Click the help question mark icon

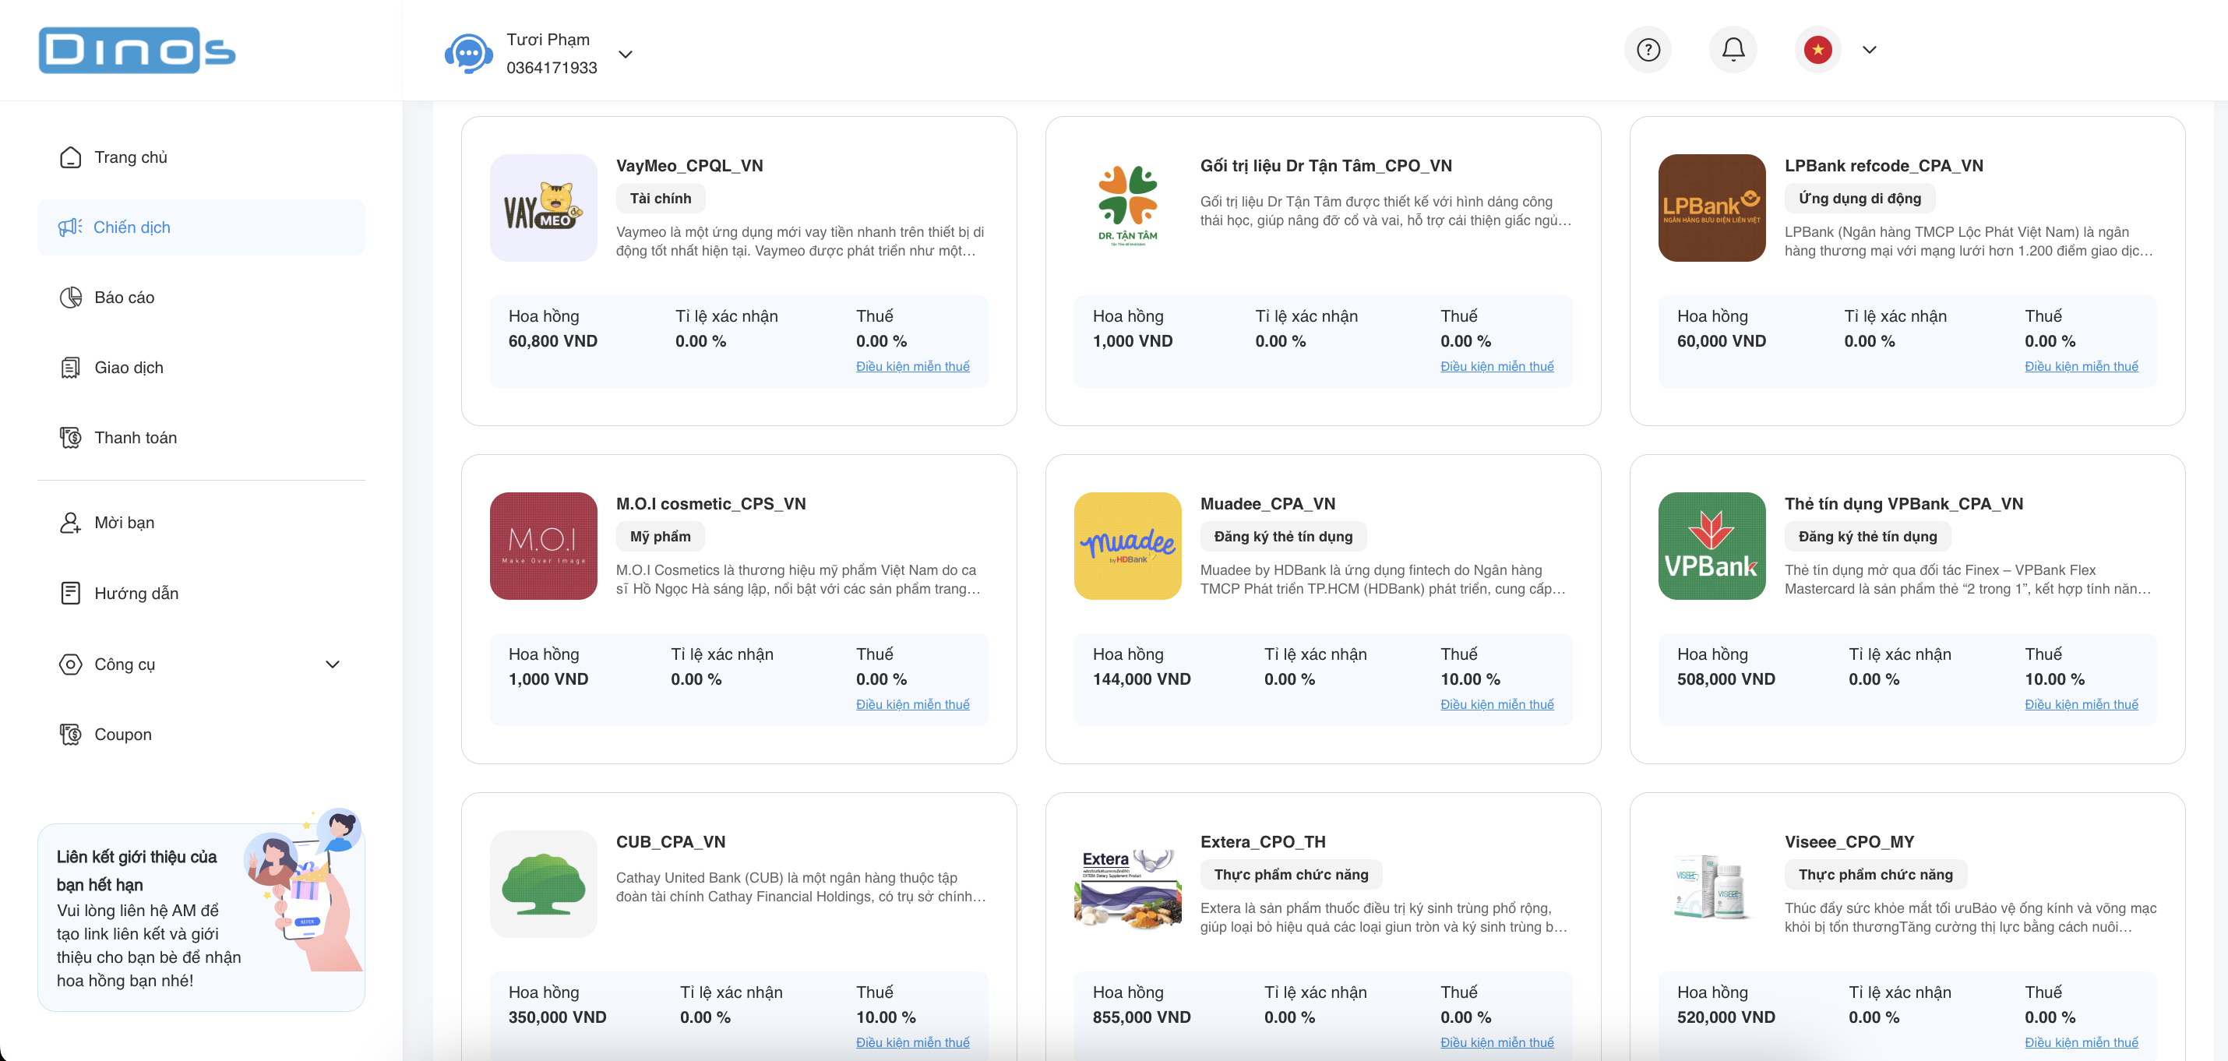(x=1648, y=50)
